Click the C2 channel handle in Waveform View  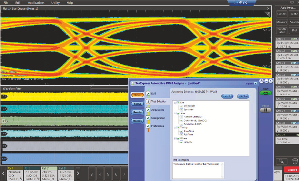tap(4, 109)
